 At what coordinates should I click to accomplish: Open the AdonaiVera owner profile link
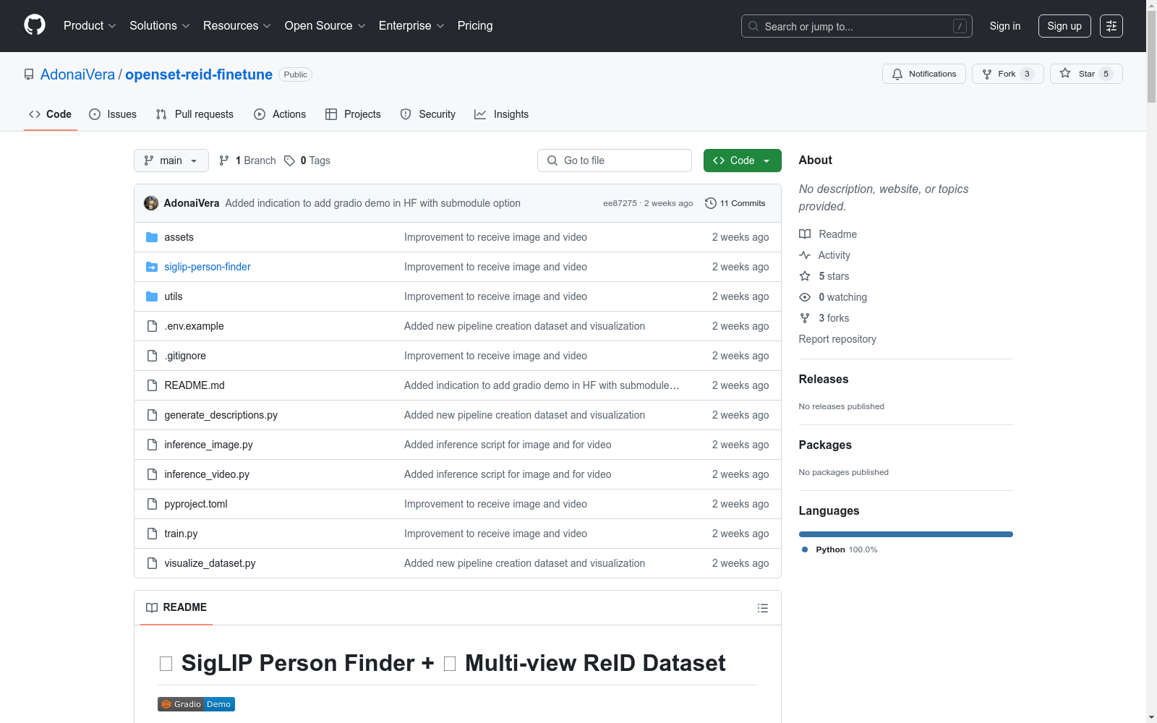[x=77, y=74]
